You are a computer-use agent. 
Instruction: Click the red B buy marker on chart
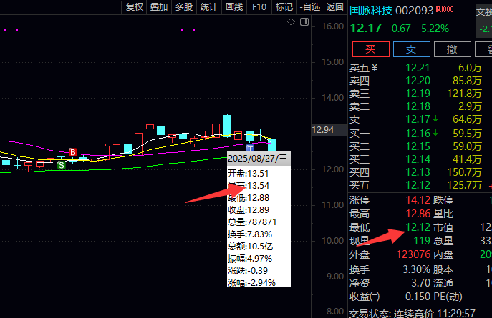click(73, 152)
